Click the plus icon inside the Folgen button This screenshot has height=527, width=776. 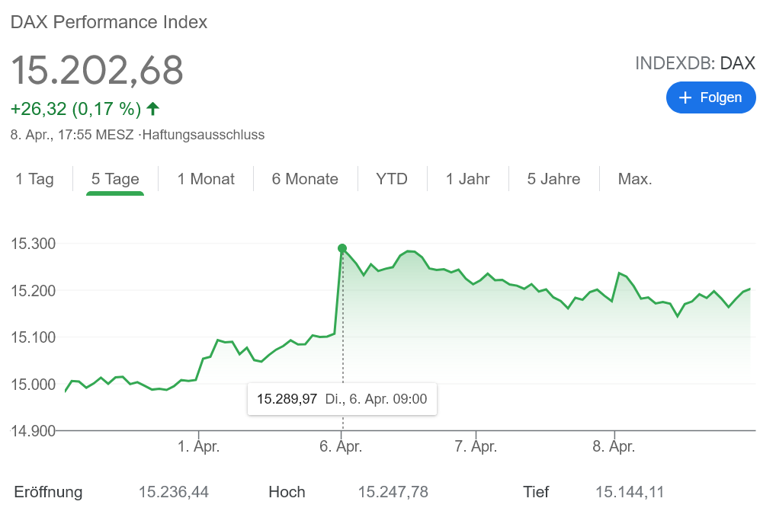pos(685,97)
